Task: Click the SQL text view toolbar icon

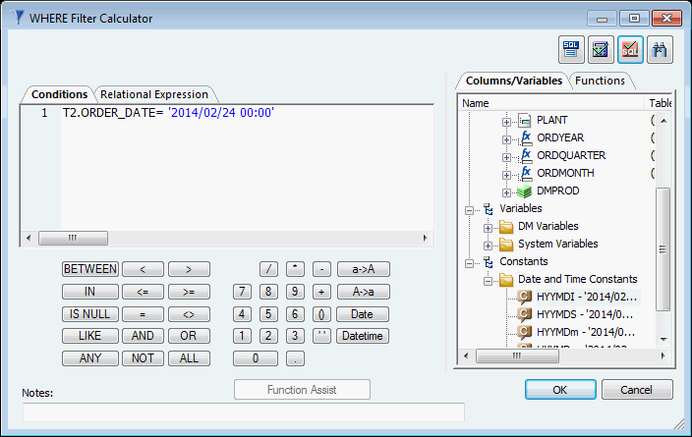Action: tap(571, 49)
